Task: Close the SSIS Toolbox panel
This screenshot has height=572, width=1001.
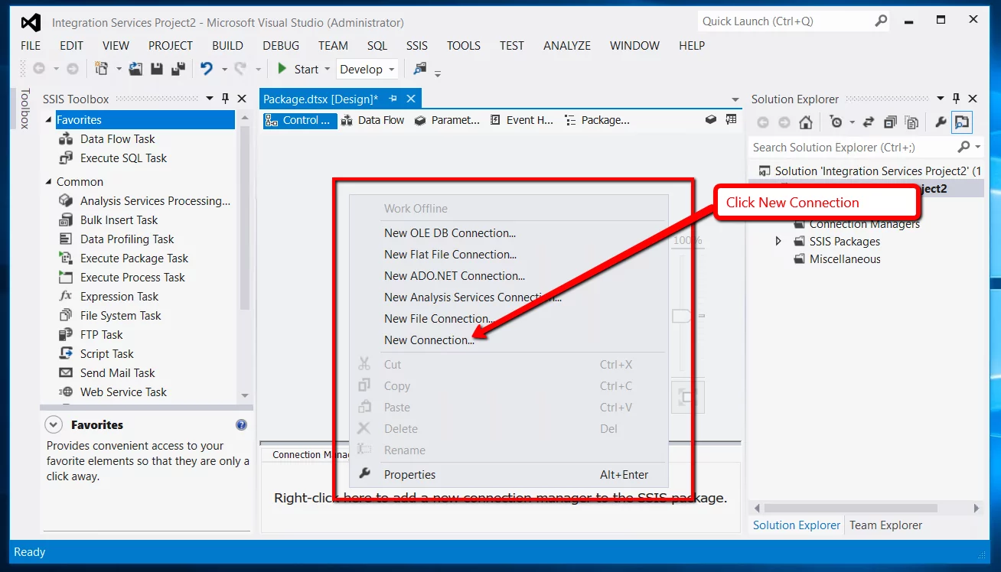Action: (243, 99)
